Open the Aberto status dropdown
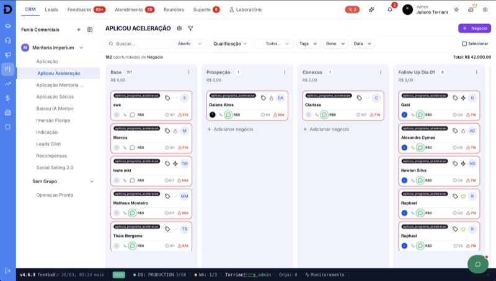496x281 pixels. pyautogui.click(x=190, y=43)
